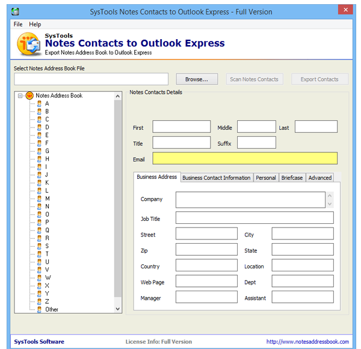Click the State input field
Image resolution: width=361 pixels, height=349 pixels.
coord(303,250)
